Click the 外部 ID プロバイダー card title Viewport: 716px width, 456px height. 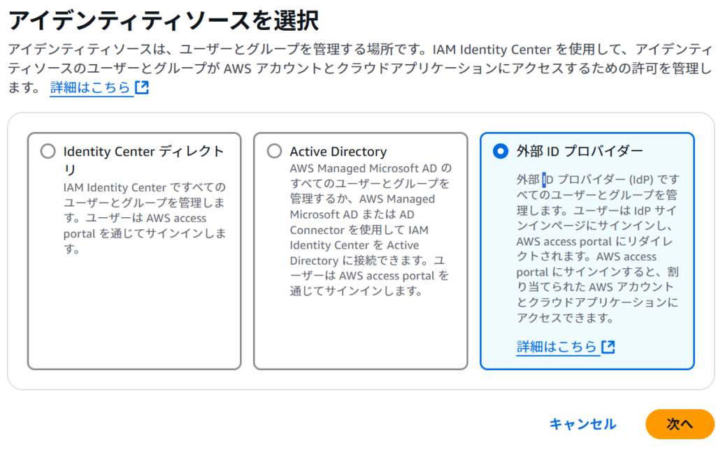coord(580,151)
